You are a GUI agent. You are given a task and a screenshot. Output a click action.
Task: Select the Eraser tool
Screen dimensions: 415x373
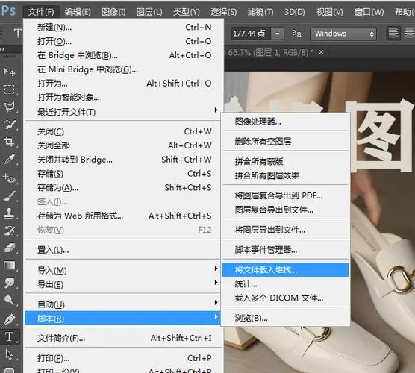coord(10,248)
